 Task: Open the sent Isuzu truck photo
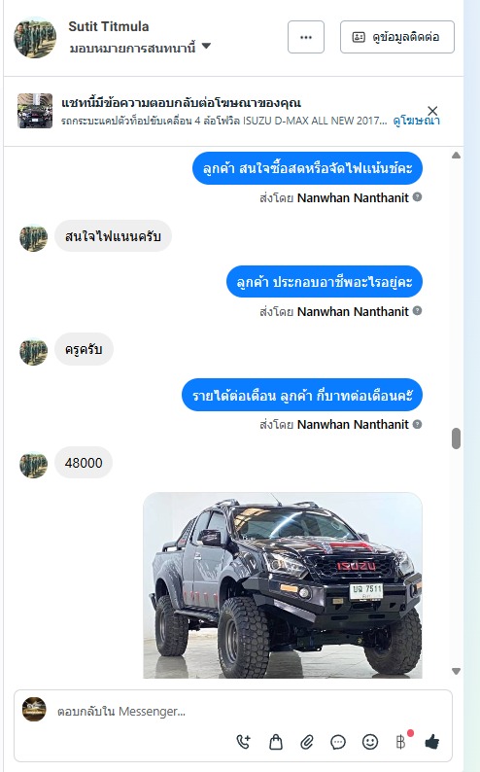(x=283, y=585)
